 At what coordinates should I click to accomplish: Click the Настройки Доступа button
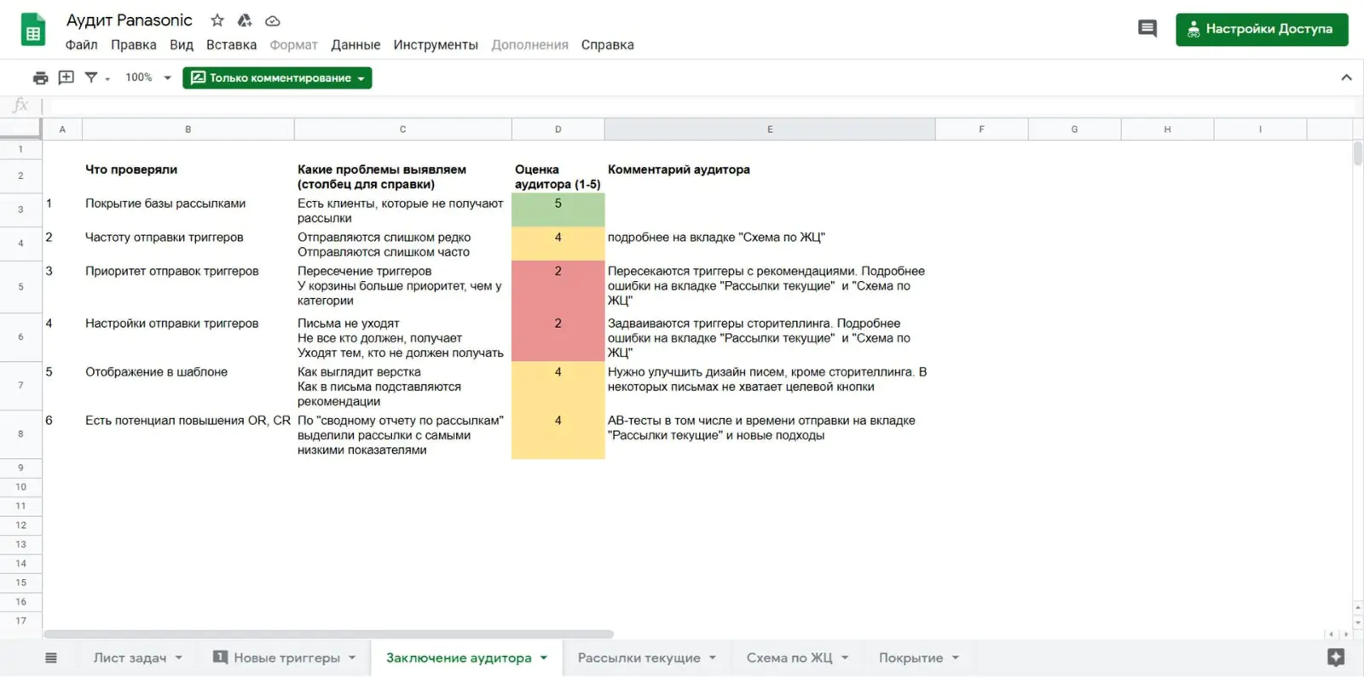[1262, 29]
